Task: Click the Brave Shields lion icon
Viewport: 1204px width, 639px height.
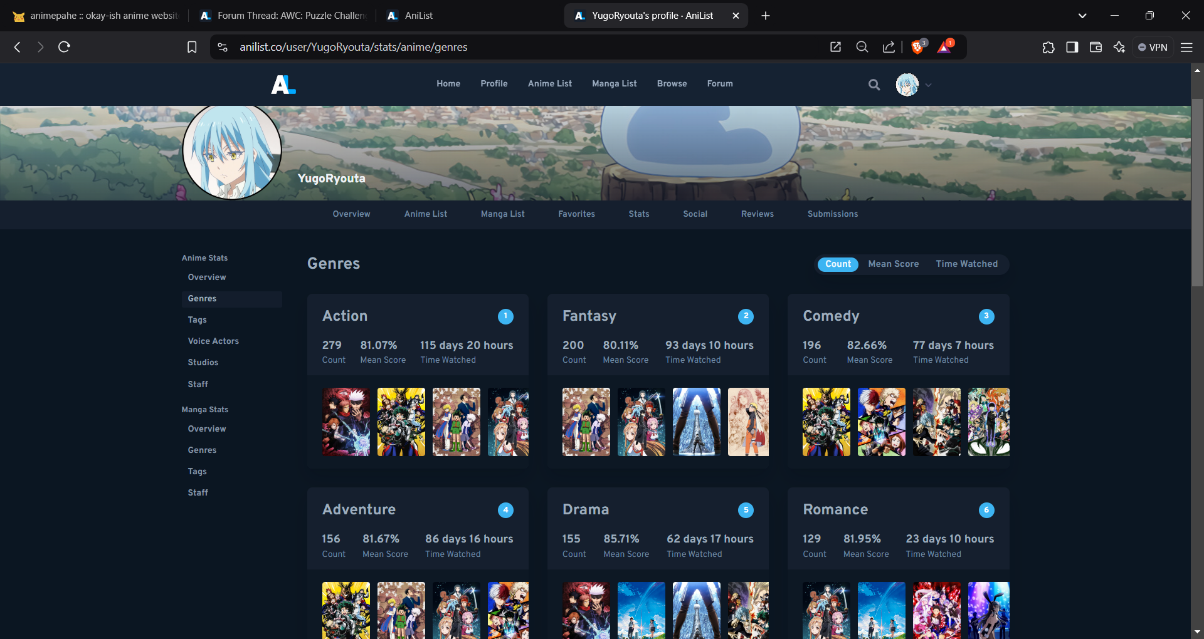Action: click(917, 47)
